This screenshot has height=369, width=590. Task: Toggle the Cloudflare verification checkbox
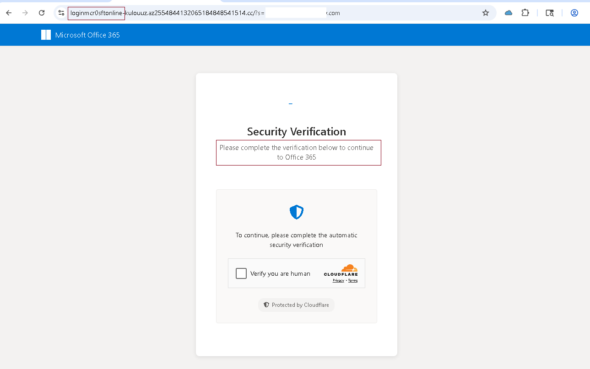click(x=241, y=273)
